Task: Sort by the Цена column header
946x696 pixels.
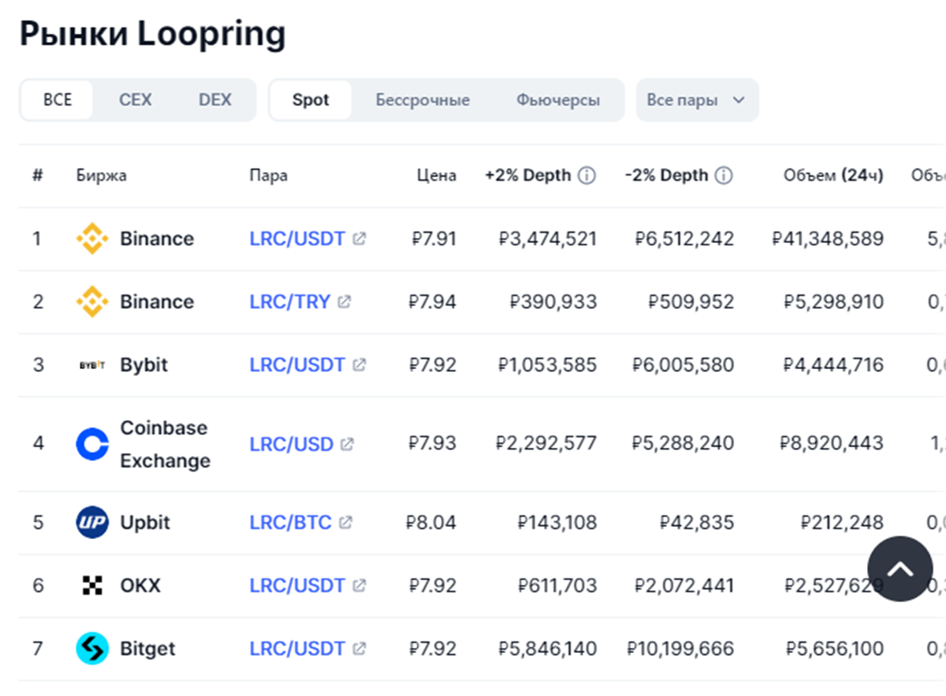Action: pos(436,175)
